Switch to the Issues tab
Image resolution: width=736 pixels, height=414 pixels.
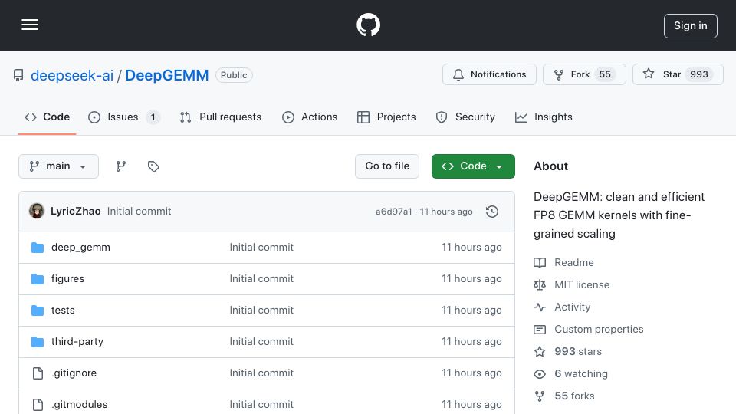coord(124,117)
